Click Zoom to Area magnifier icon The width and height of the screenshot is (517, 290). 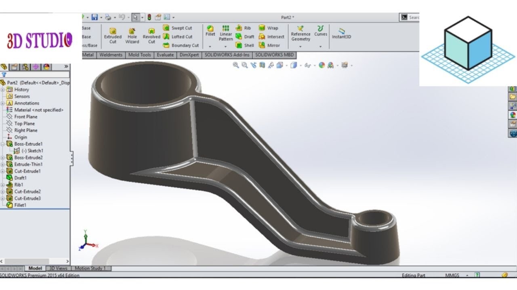(x=244, y=65)
